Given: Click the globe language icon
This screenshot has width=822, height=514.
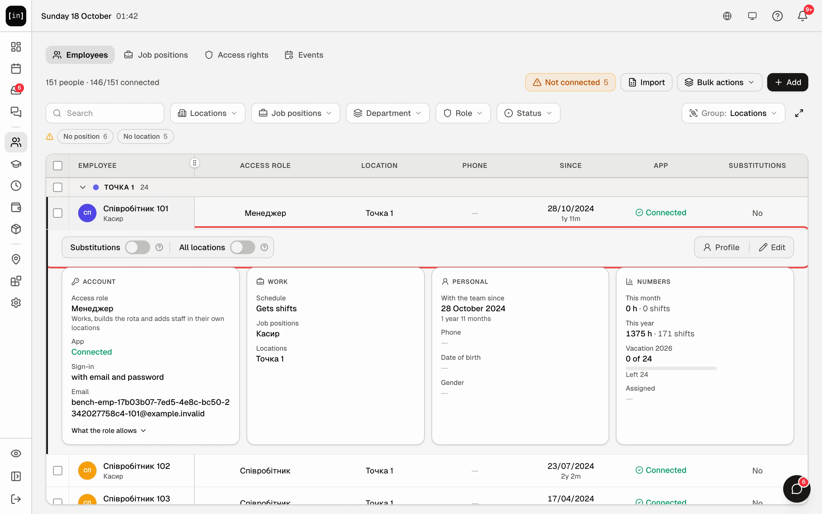Looking at the screenshot, I should [727, 16].
